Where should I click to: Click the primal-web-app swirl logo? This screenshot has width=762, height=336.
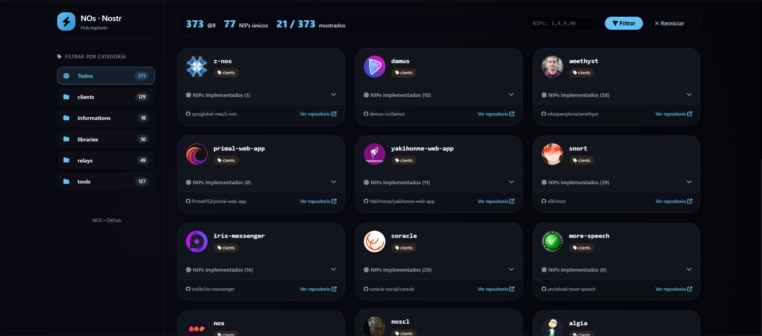[197, 154]
